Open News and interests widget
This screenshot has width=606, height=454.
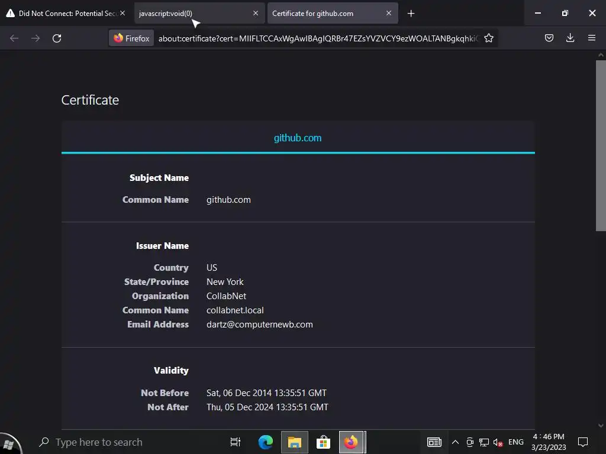point(434,442)
